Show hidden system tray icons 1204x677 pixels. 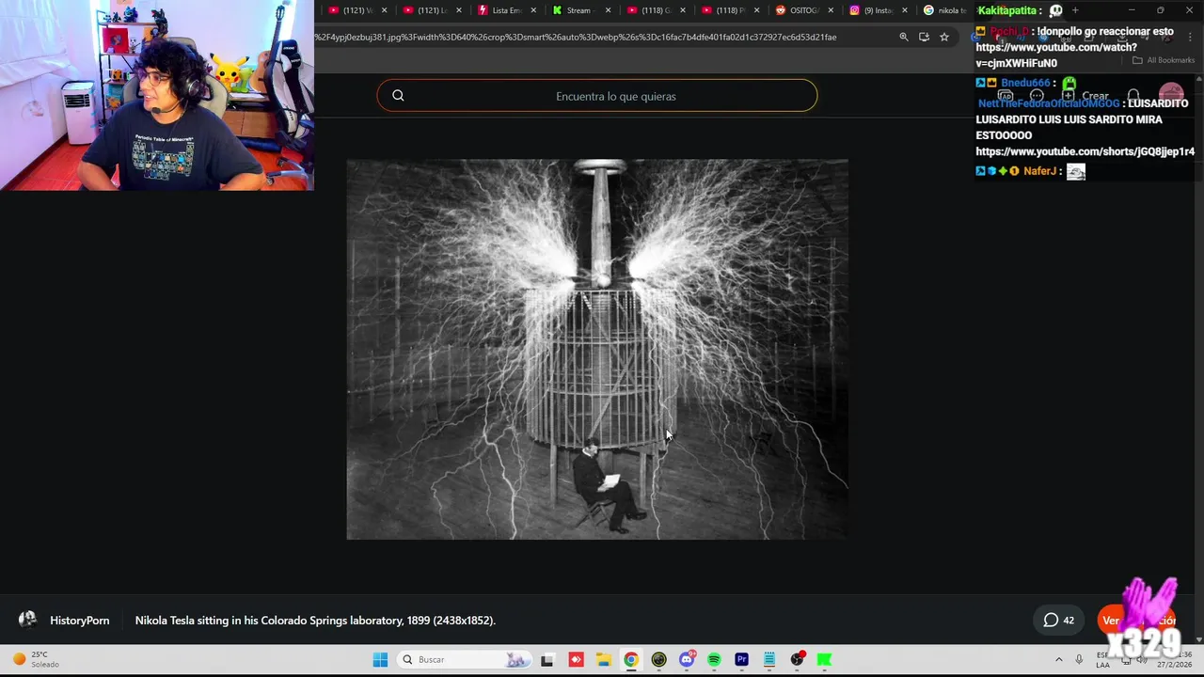click(1058, 659)
